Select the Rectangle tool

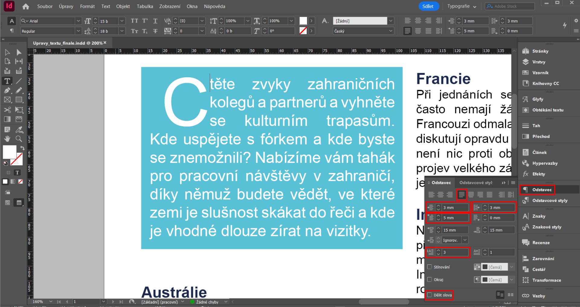pos(19,100)
